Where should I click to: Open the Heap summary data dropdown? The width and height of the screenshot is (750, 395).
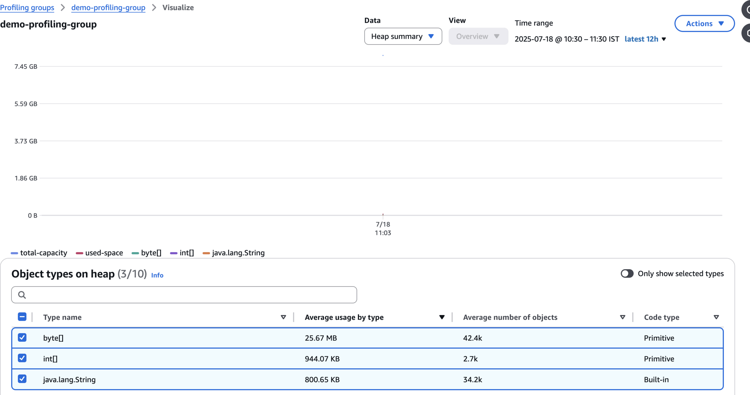403,37
